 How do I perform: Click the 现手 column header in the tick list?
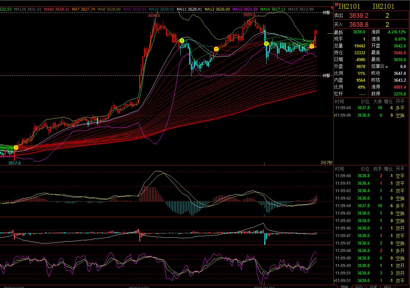(377, 169)
